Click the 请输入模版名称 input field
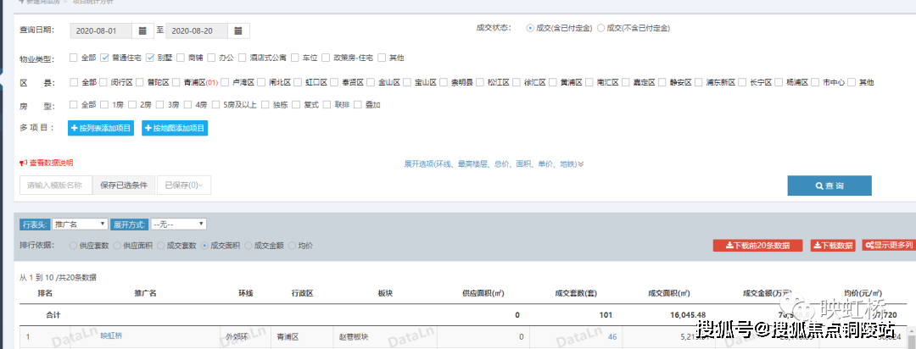Viewport: 916px width, 349px height. tap(56, 186)
